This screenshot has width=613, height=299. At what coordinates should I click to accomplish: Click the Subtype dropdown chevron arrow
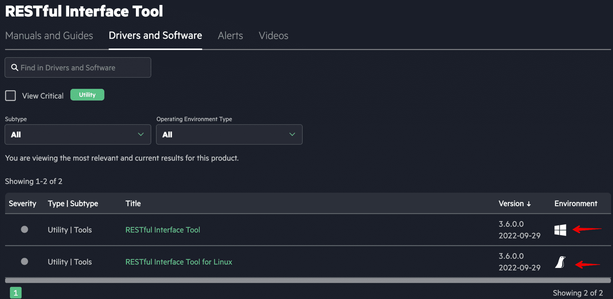point(141,134)
